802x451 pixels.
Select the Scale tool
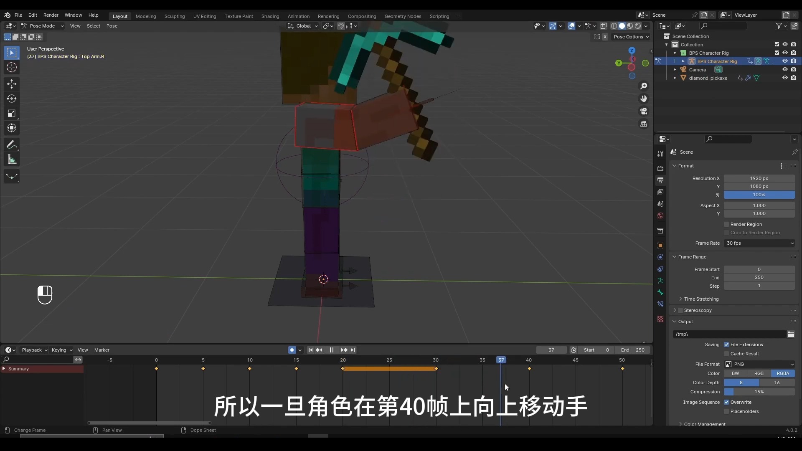click(x=12, y=113)
